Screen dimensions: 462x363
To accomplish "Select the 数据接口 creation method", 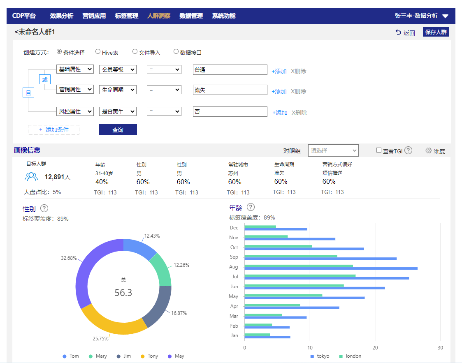I will [x=176, y=51].
